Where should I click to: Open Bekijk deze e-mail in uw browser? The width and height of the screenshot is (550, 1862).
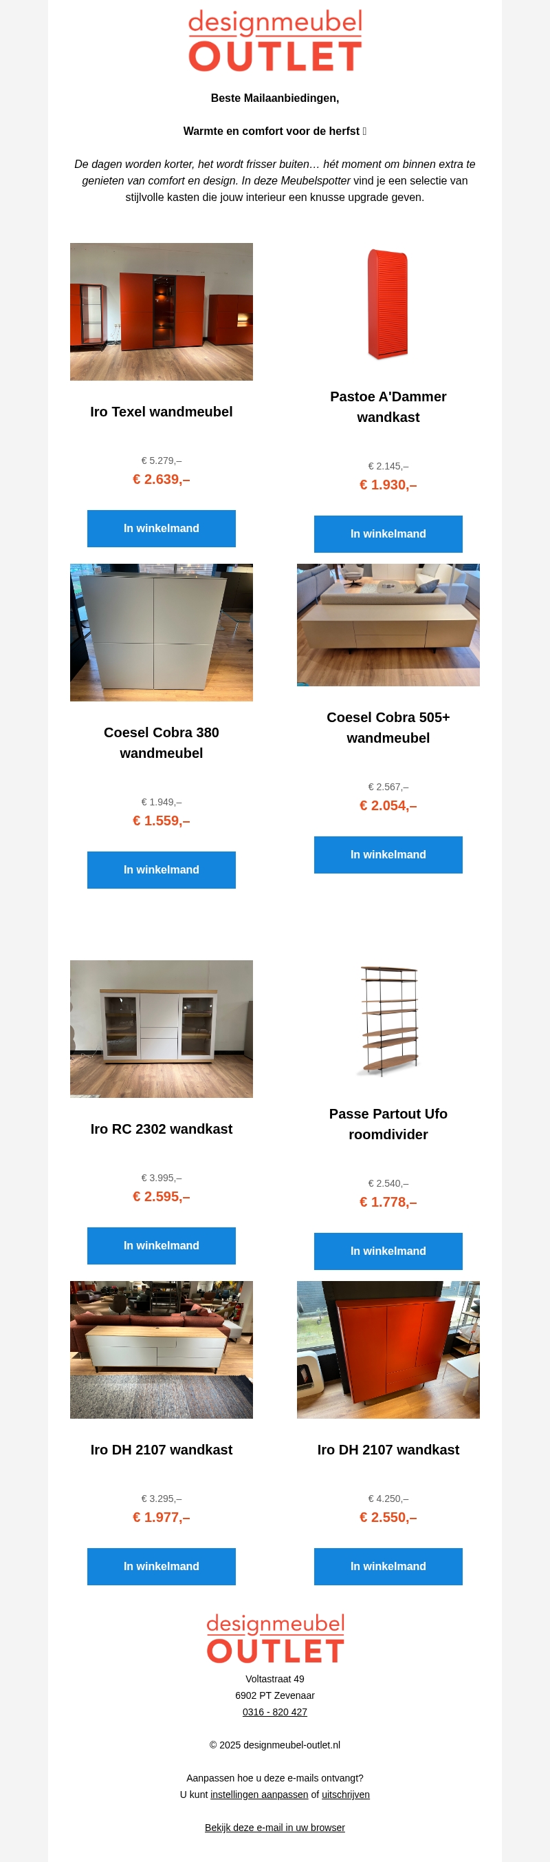tap(275, 1828)
